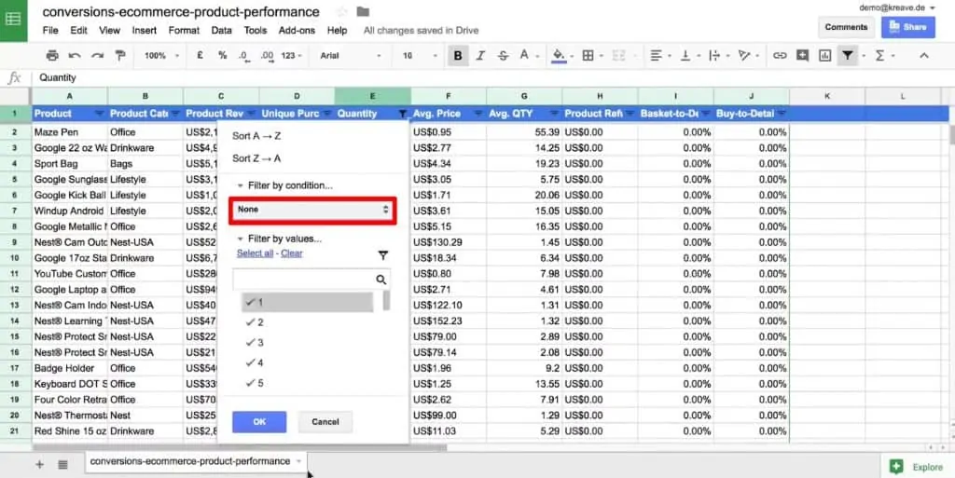Open the fill color picker

pyautogui.click(x=562, y=55)
